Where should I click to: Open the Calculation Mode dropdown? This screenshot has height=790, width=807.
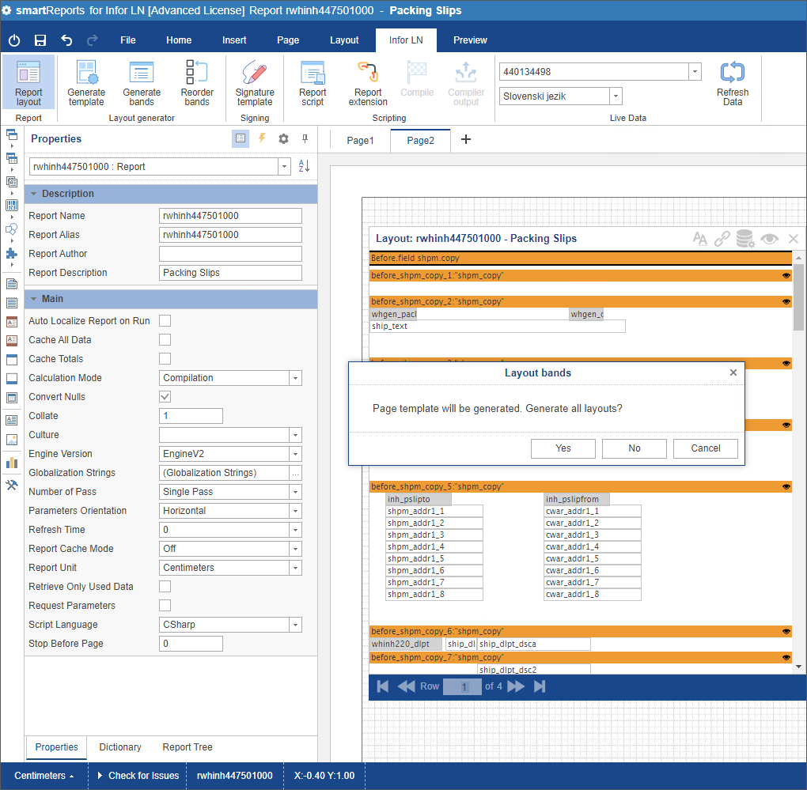(295, 378)
